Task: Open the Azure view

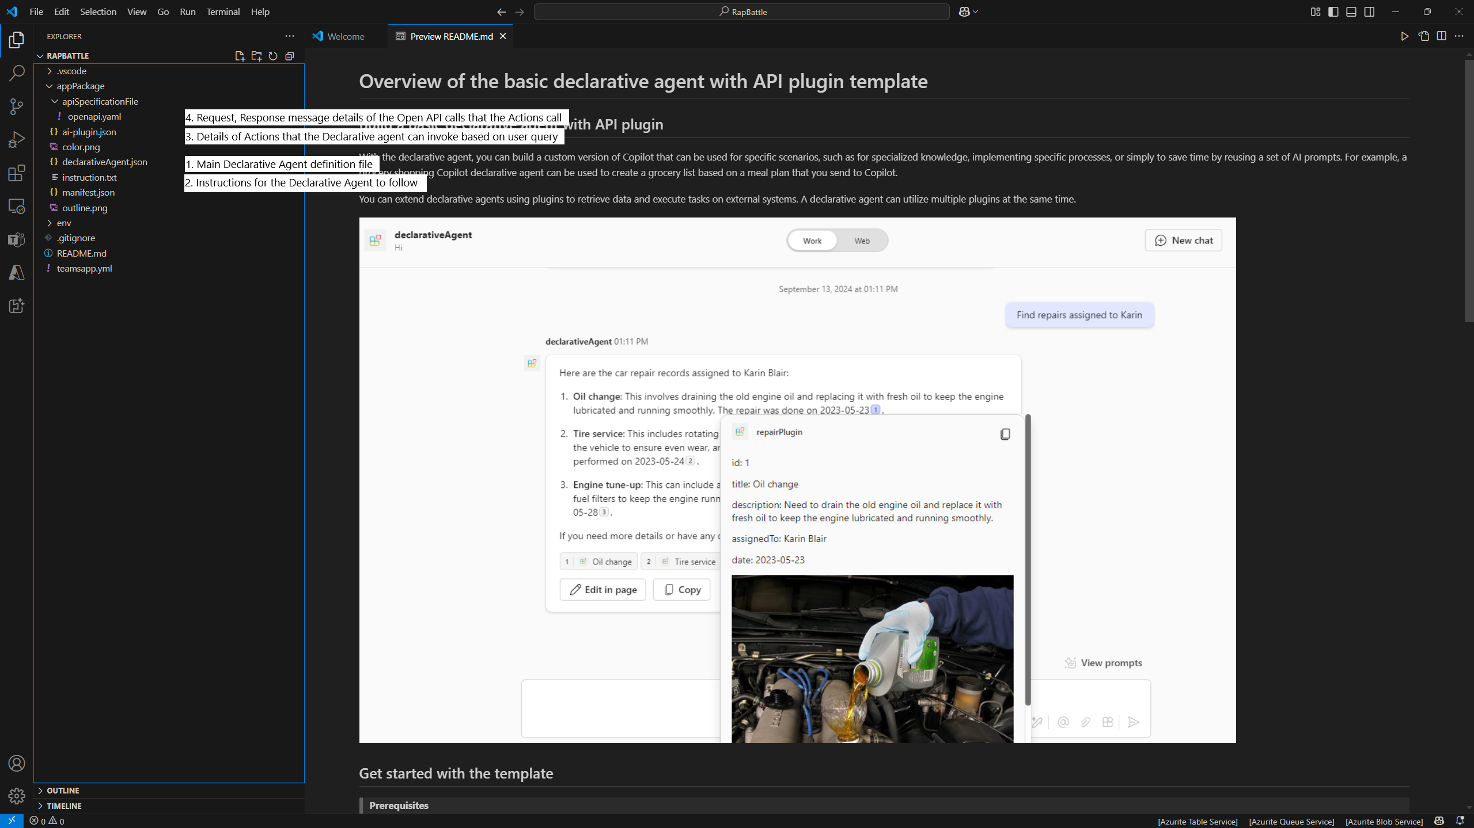Action: [17, 273]
